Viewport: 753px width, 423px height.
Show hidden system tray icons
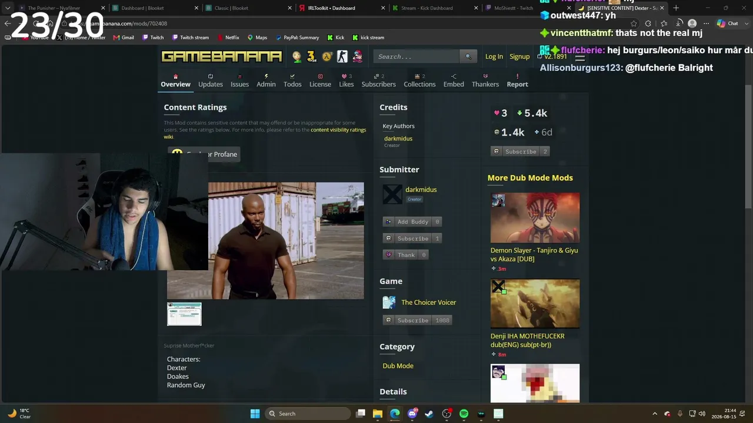(655, 414)
